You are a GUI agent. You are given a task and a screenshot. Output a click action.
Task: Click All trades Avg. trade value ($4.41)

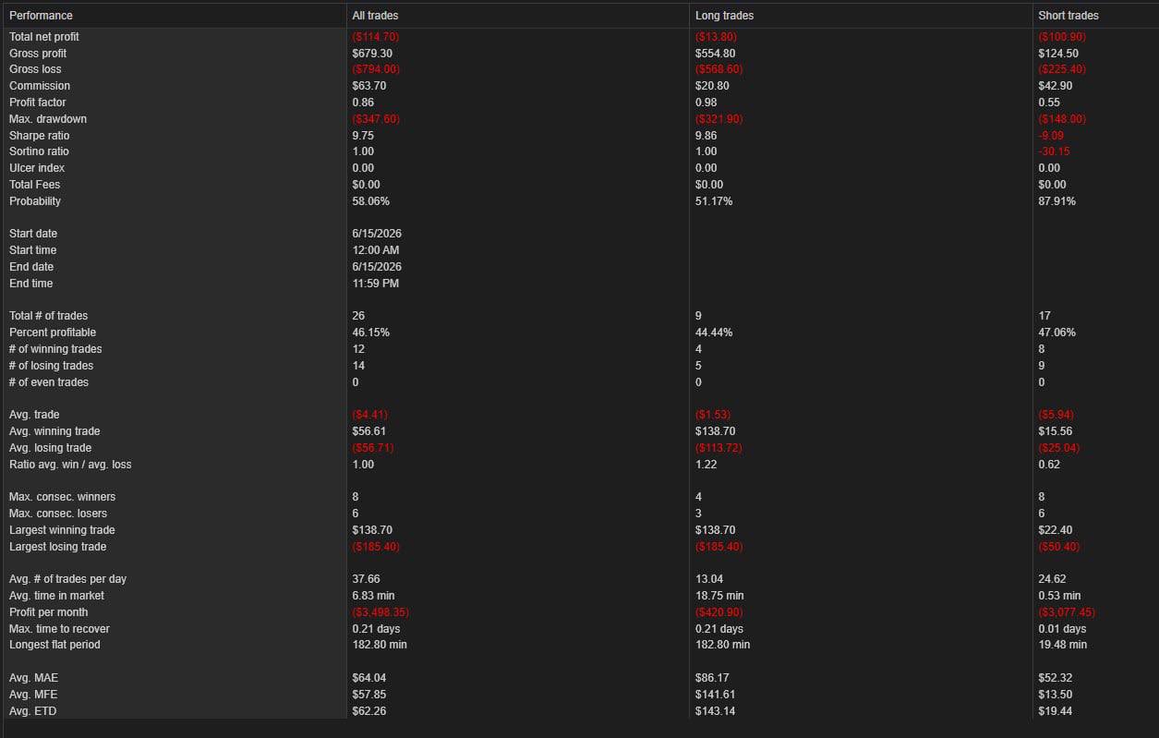[369, 415]
